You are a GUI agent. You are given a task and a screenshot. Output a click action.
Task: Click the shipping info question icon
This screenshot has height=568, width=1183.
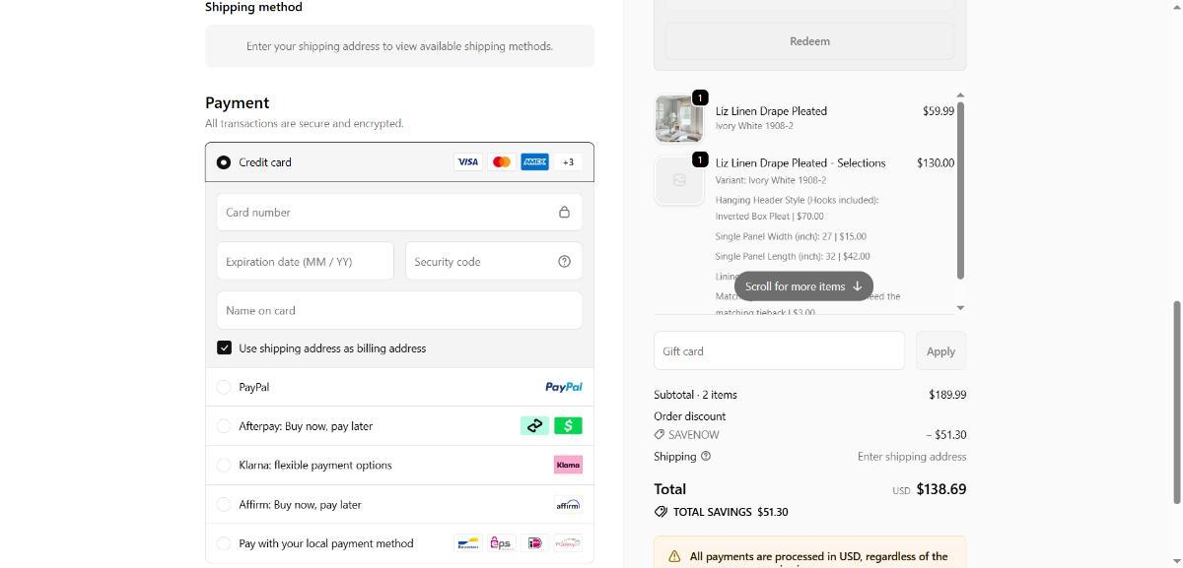click(x=706, y=457)
